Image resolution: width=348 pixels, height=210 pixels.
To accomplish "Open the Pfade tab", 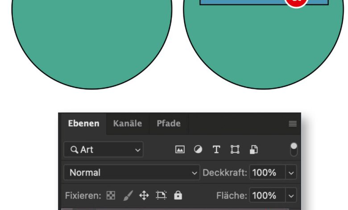I will [169, 124].
